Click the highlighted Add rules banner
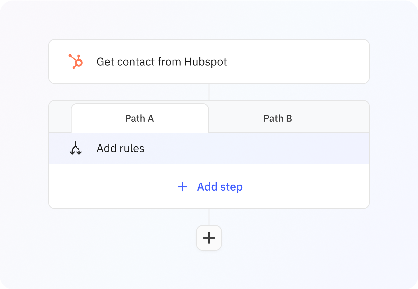Viewport: 418px width, 289px height. [209, 149]
